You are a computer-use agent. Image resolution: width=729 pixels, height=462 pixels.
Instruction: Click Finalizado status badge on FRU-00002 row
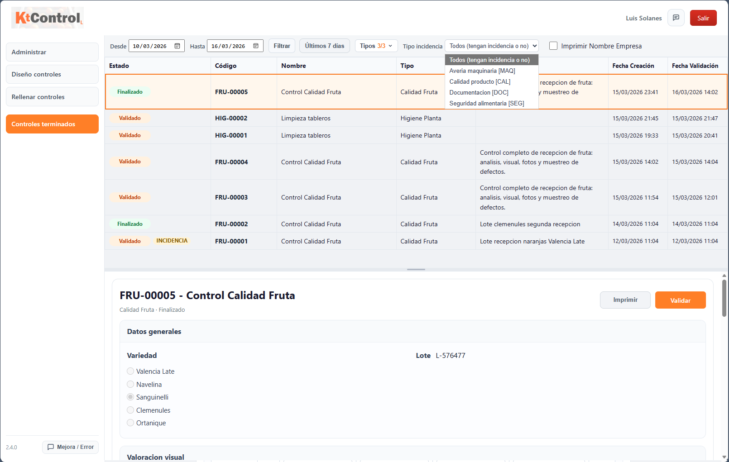pyautogui.click(x=130, y=224)
